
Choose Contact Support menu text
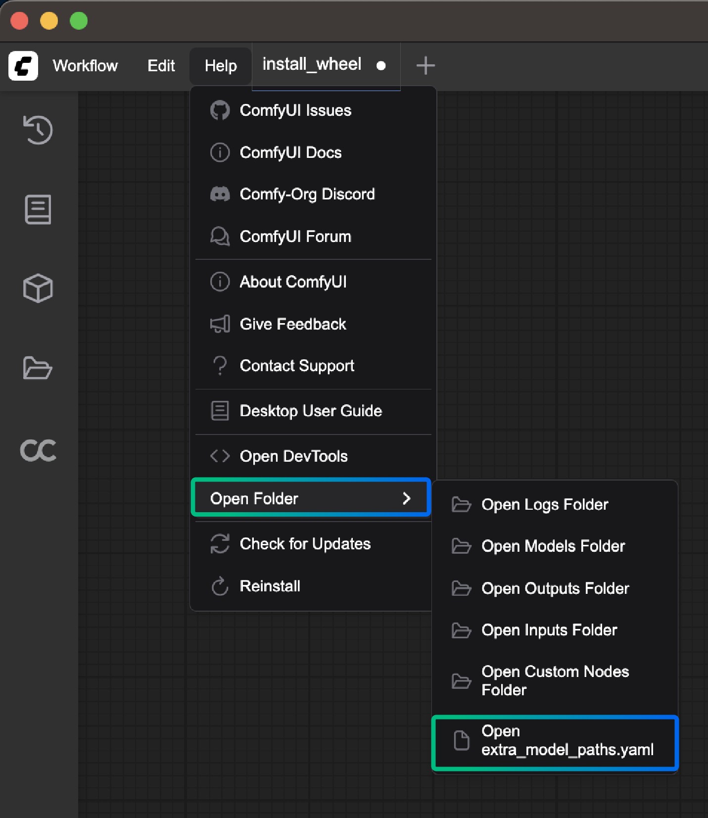pos(297,366)
